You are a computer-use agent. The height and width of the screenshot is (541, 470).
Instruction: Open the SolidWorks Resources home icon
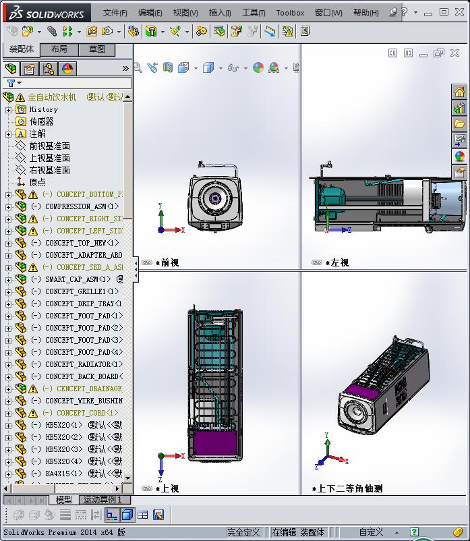(x=459, y=92)
